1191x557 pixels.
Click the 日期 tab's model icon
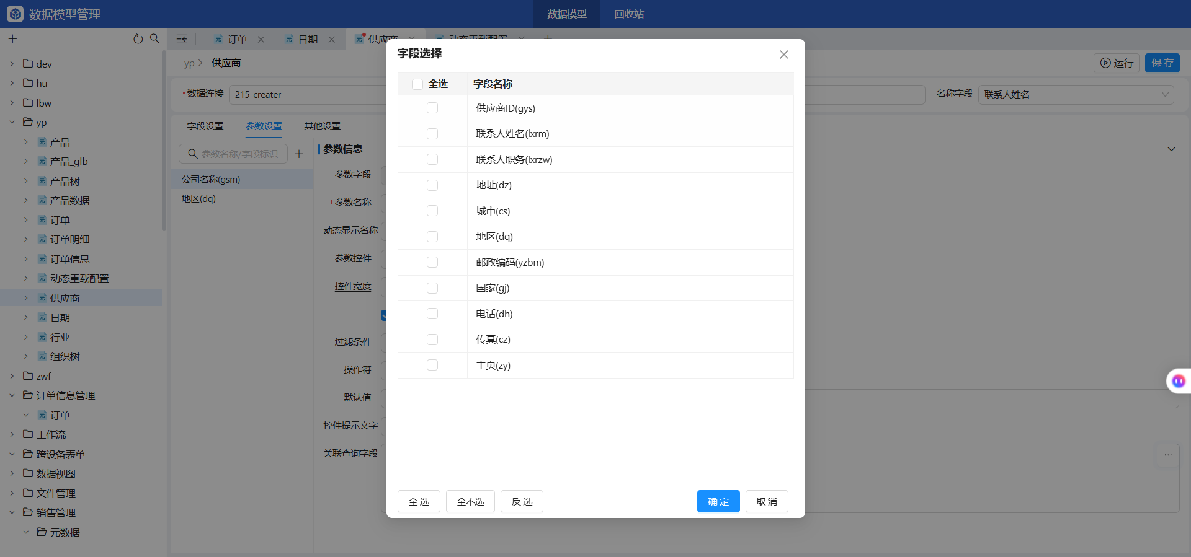(289, 39)
